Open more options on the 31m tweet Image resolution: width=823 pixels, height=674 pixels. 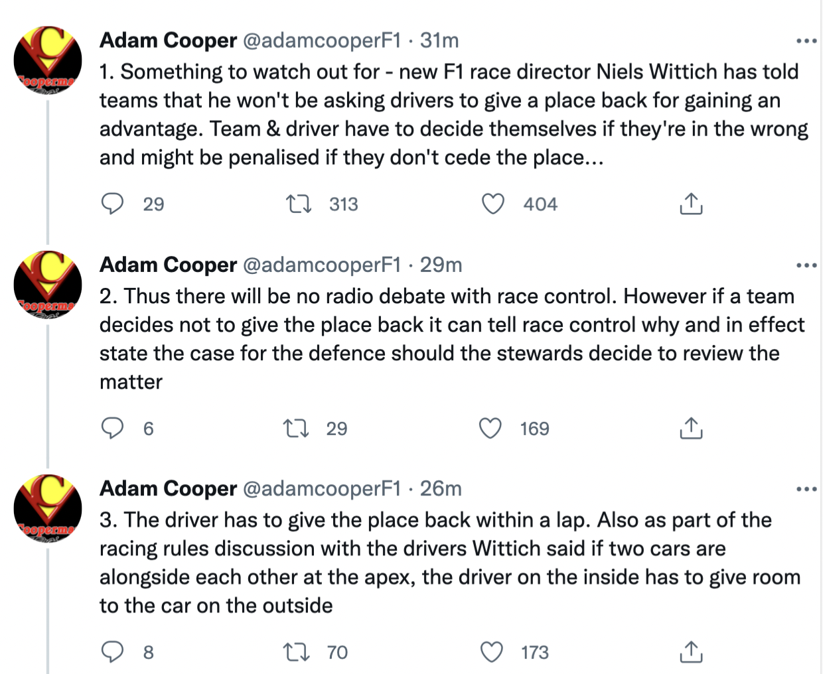pyautogui.click(x=806, y=41)
